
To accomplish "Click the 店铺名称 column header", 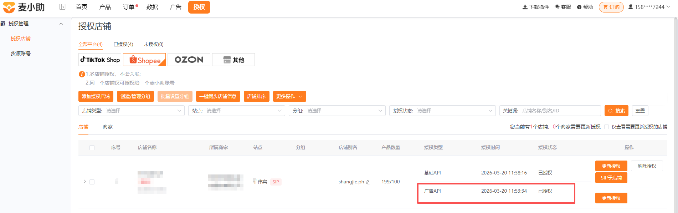I will pyautogui.click(x=147, y=148).
